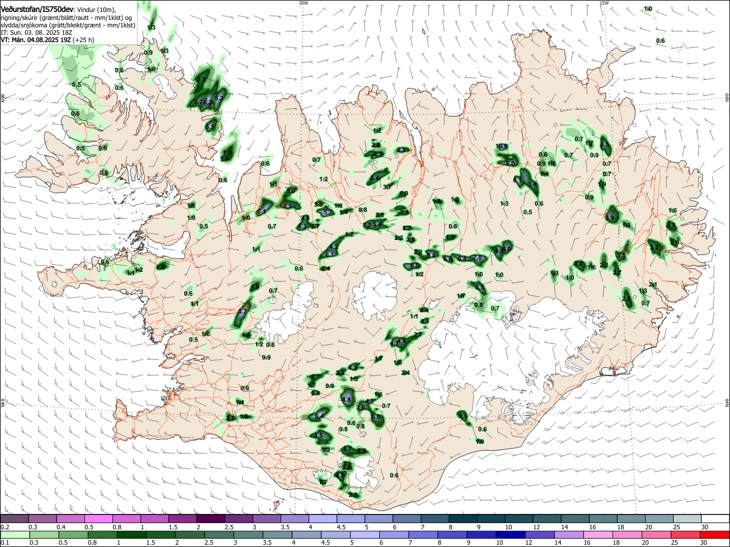Select the pale grey swatch labeled 25, upper legend
This screenshot has height=547, width=730.
pyautogui.click(x=686, y=519)
